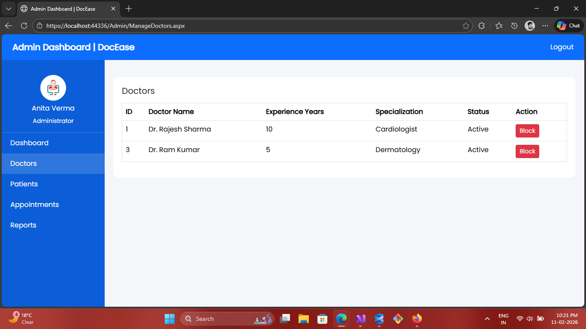Screen dimensions: 586x329
Task: Bookmark this page with the star icon
Action: pyautogui.click(x=465, y=26)
